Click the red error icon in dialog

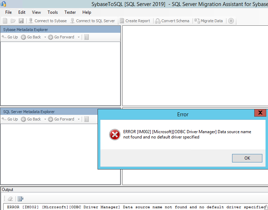tap(115, 135)
